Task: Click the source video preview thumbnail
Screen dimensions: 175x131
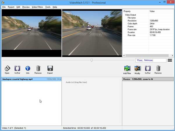Action: click(x=31, y=33)
